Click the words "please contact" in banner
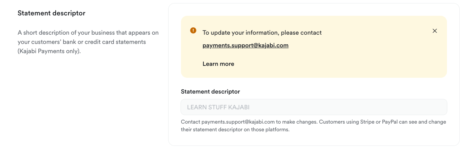469x154 pixels. (303, 33)
